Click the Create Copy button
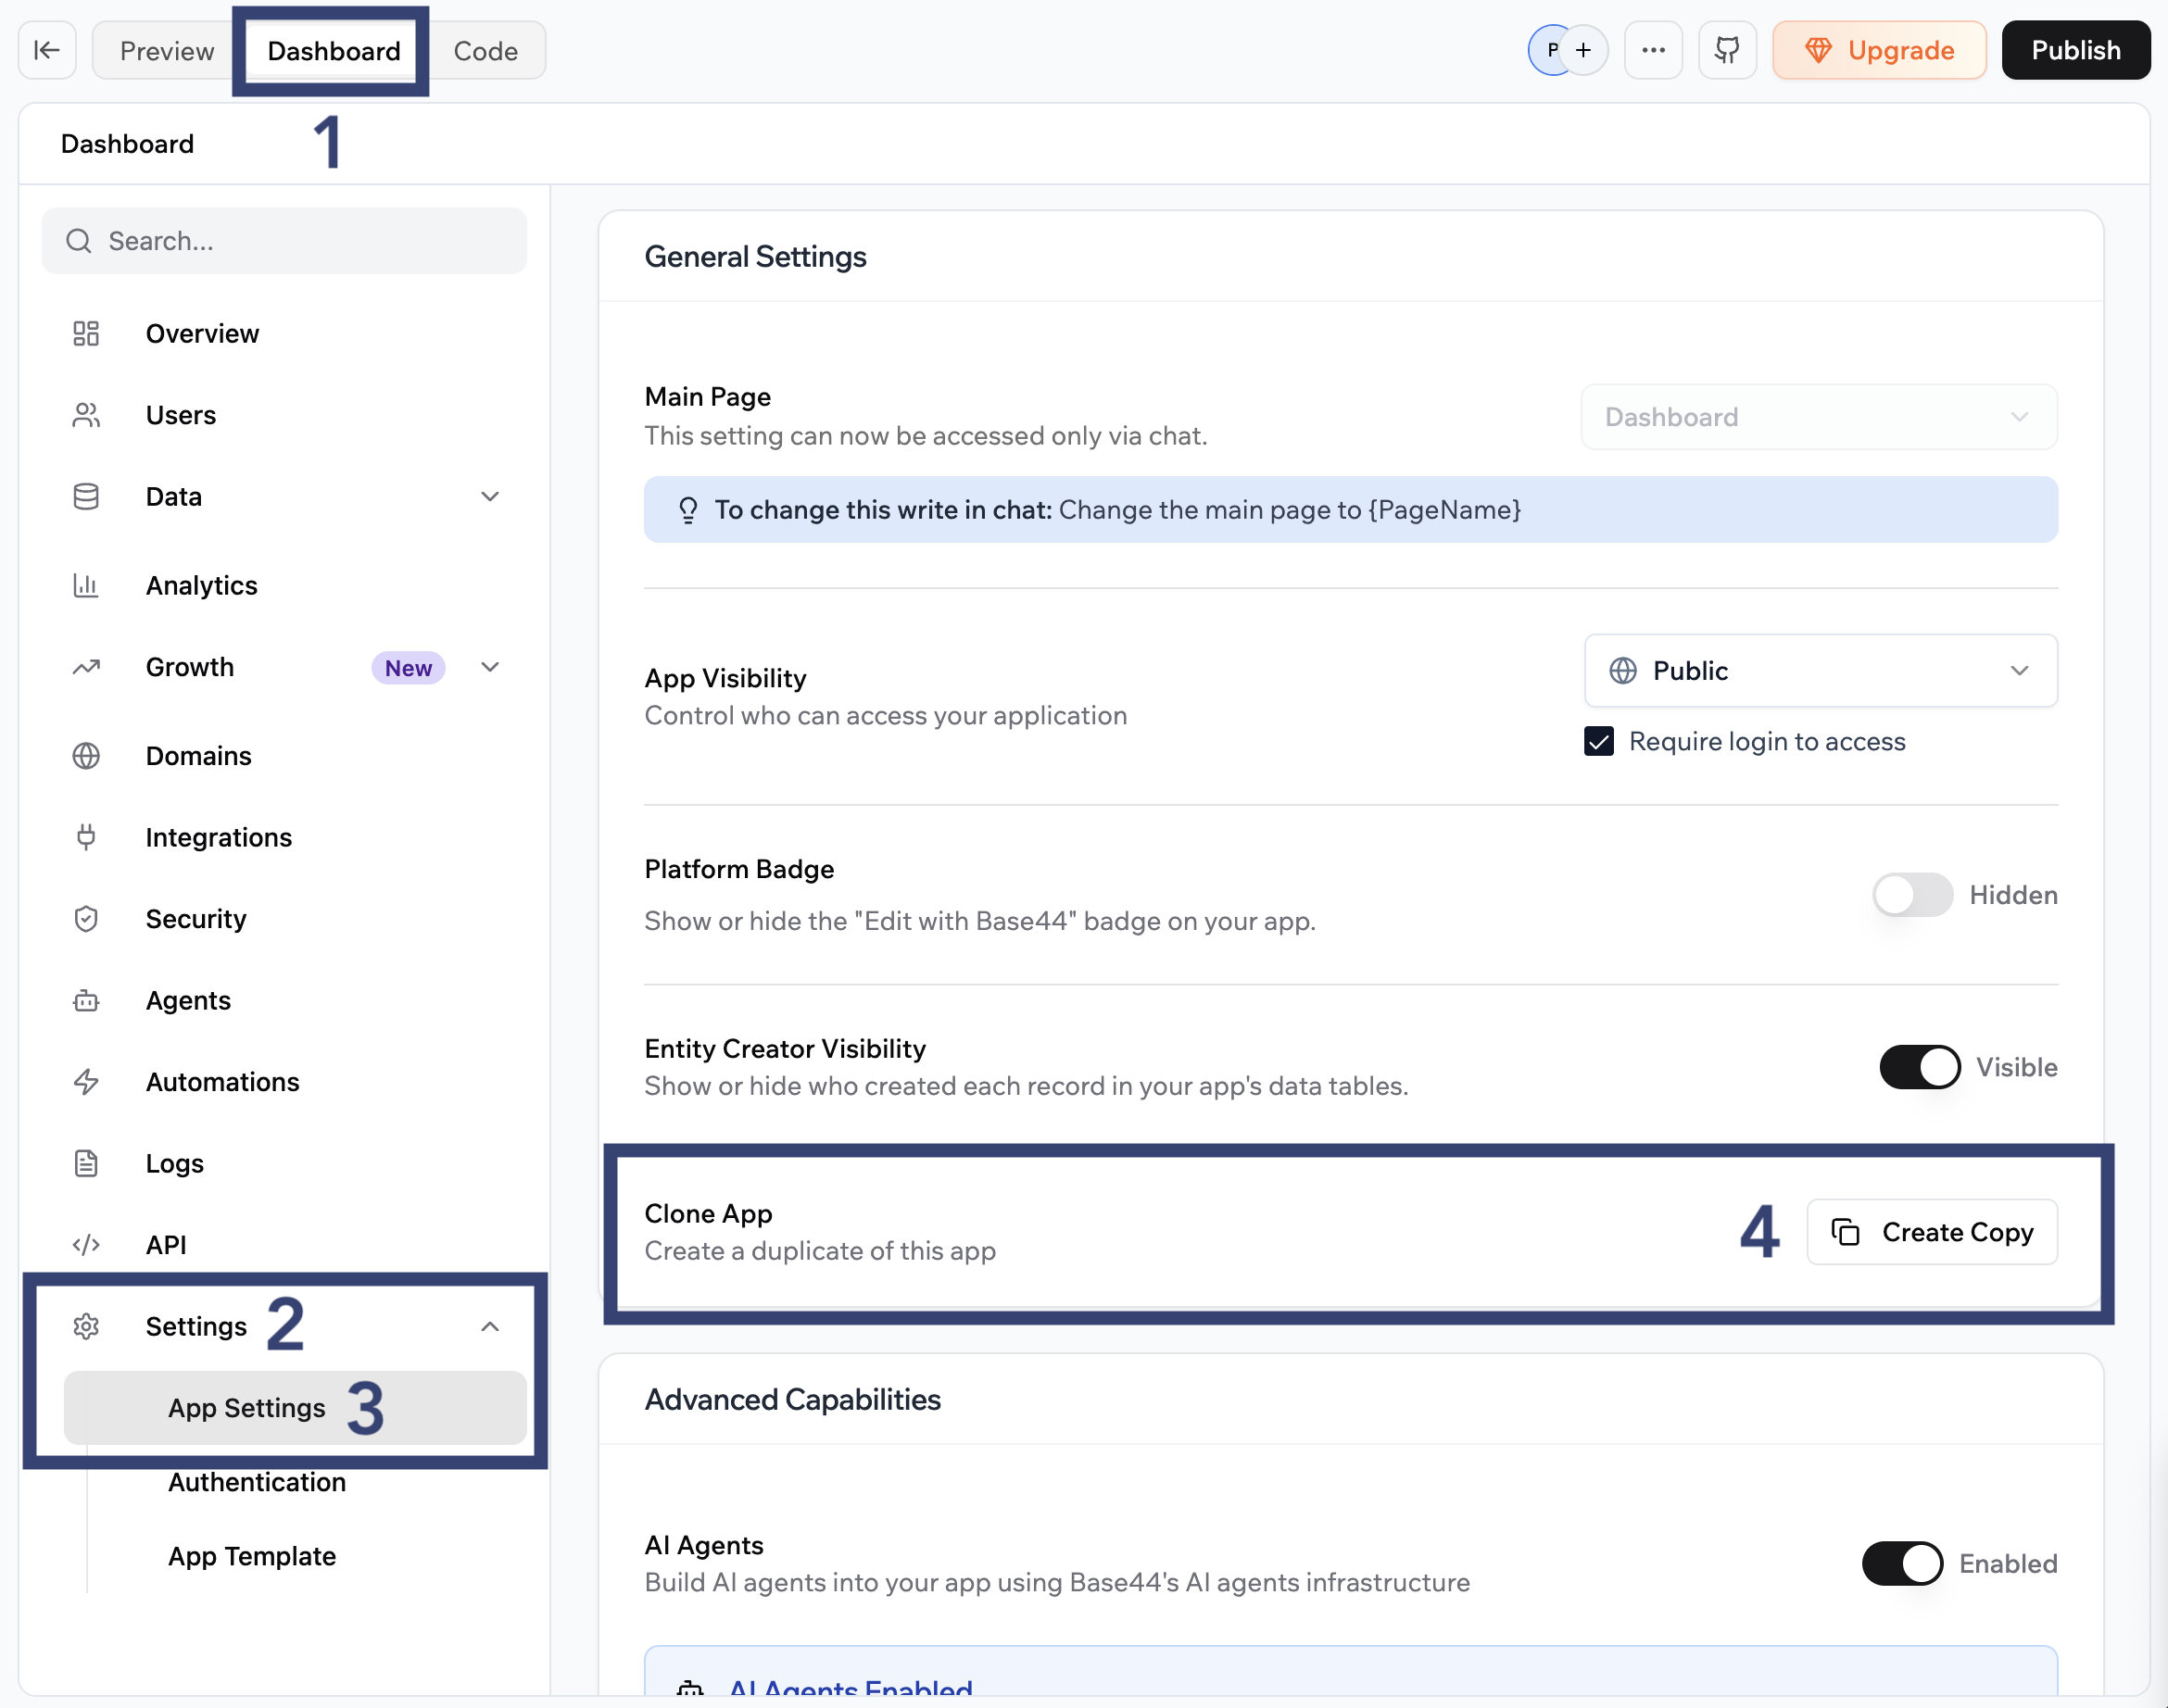The height and width of the screenshot is (1708, 2168). click(x=1932, y=1232)
